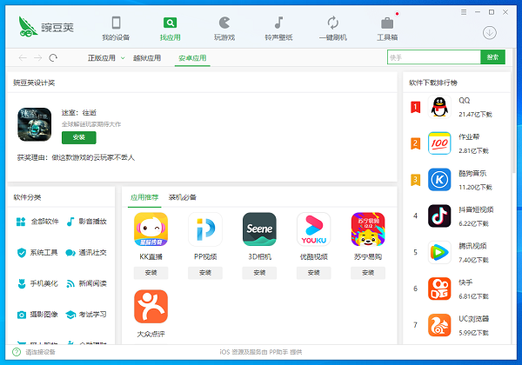
Task: Click the 豌豆荚设计奖 heading
Action: point(34,83)
